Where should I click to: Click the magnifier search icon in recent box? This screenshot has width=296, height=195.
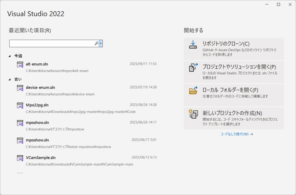pyautogui.click(x=96, y=43)
